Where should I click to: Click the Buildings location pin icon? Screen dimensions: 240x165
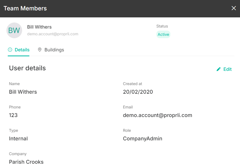[40, 50]
